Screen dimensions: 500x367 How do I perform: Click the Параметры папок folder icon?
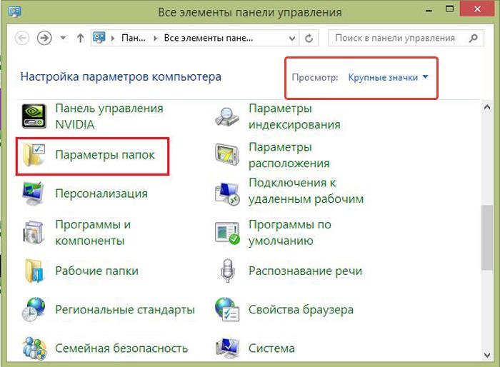(x=34, y=155)
